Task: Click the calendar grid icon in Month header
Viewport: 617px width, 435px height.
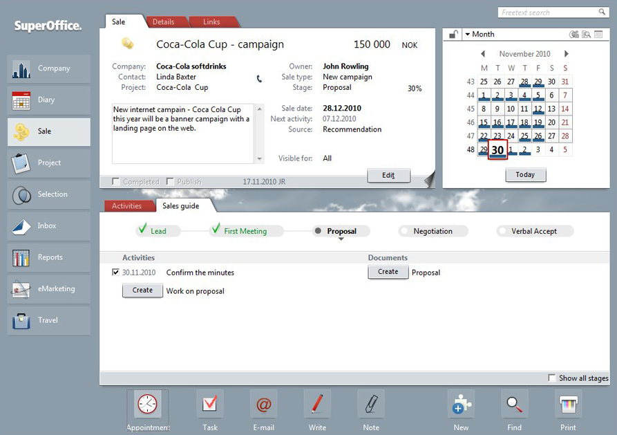Action: 598,35
